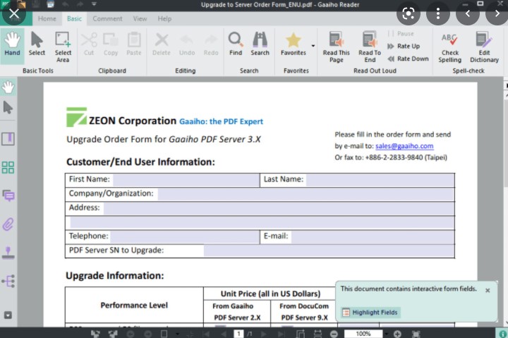The height and width of the screenshot is (338, 508).
Task: Choose the Select arrow tool in ribbon
Action: [37, 44]
